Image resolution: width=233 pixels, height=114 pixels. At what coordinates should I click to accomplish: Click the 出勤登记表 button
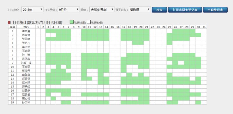215,10
